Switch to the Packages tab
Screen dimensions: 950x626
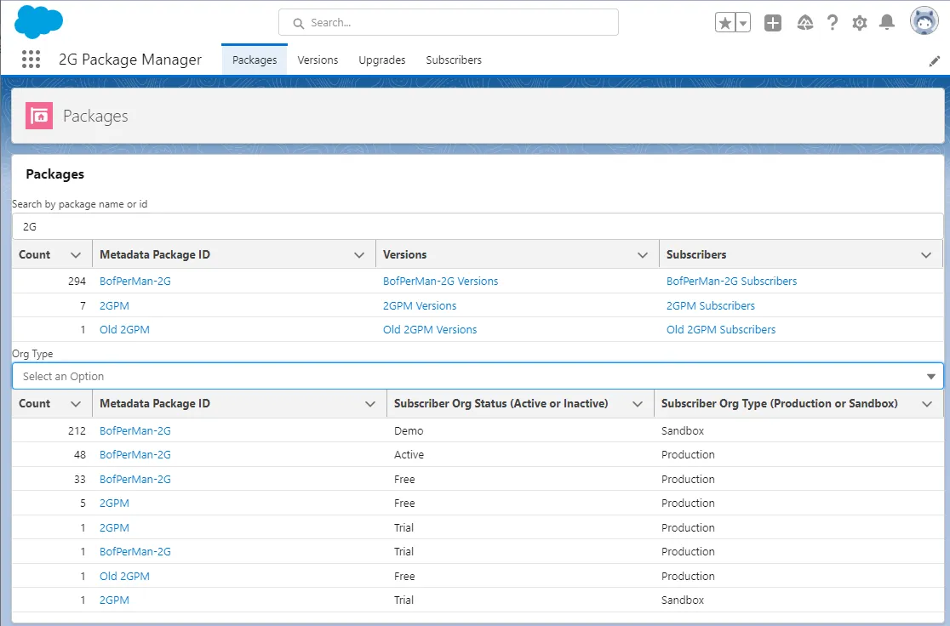point(255,60)
